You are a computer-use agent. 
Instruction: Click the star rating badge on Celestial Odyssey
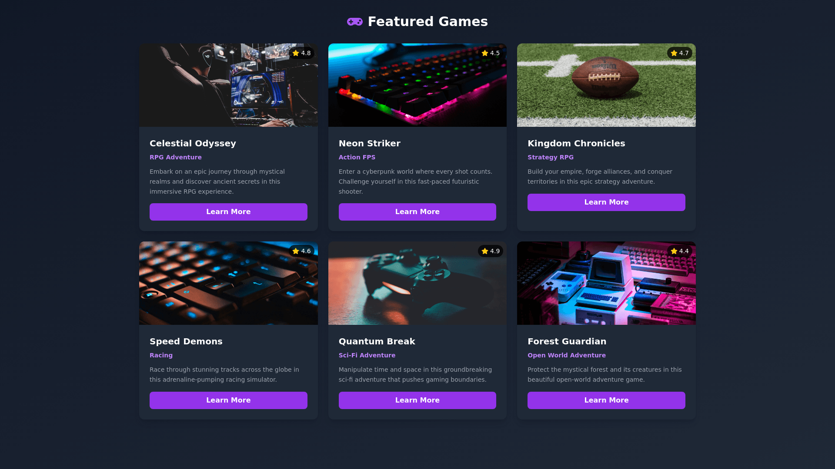pos(301,53)
